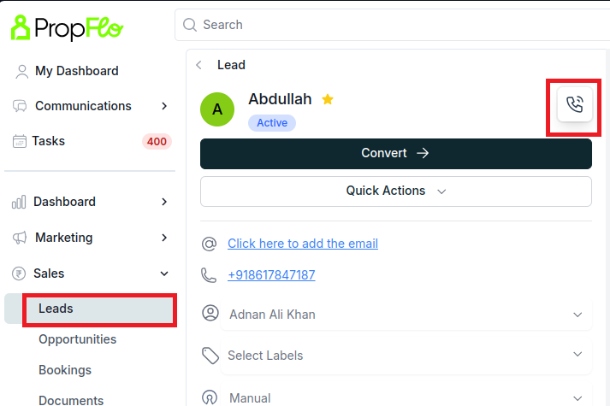Go back using the Lead arrow
Screen dimensions: 610x406
tap(198, 65)
